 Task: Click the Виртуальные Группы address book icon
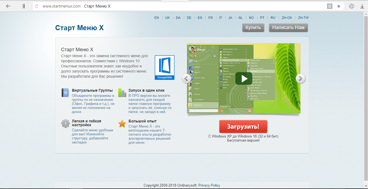coord(65,93)
